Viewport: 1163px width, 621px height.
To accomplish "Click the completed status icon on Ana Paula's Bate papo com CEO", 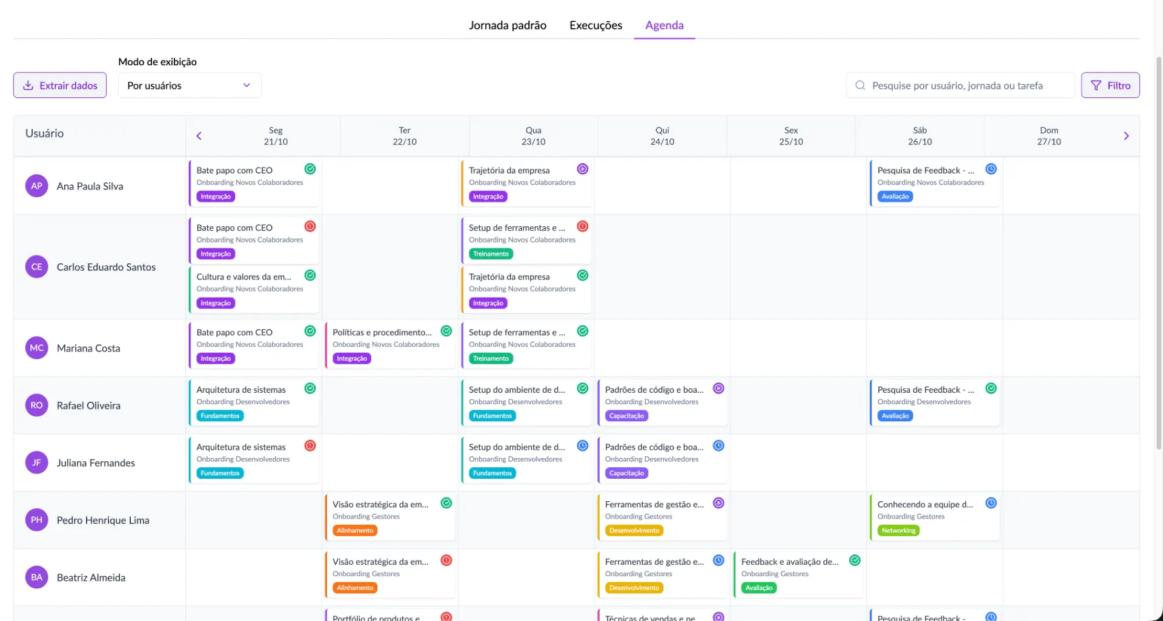I will [310, 169].
